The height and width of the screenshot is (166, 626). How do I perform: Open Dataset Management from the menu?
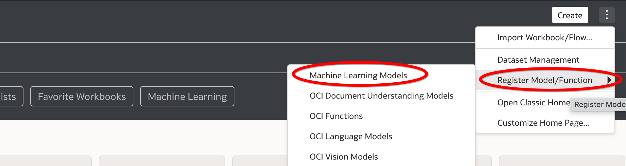(x=538, y=60)
